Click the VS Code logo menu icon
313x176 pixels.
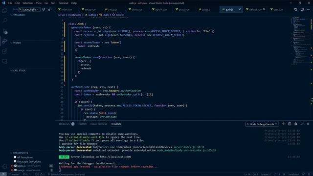pos(3,3)
